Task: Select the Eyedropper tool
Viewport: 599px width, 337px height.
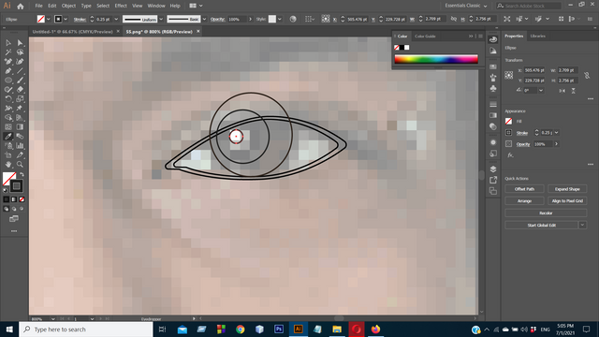Action: pyautogui.click(x=8, y=136)
